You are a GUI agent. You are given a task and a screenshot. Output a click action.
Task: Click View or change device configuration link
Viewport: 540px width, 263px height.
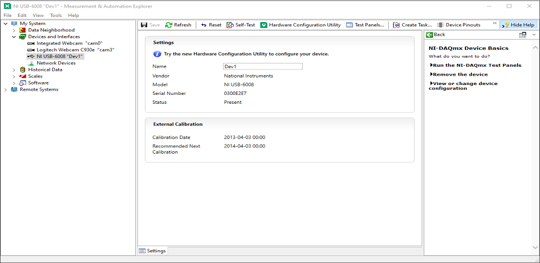coord(463,86)
